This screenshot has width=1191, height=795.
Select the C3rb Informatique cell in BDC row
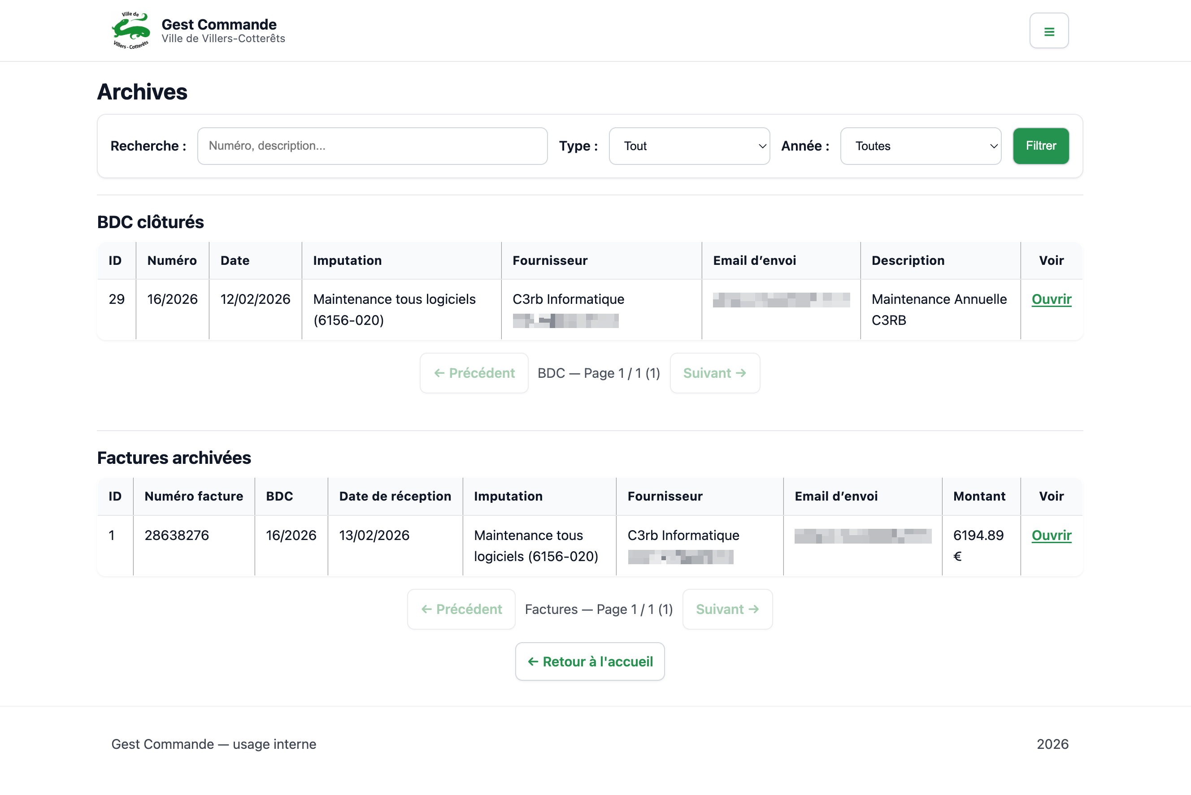pos(568,299)
